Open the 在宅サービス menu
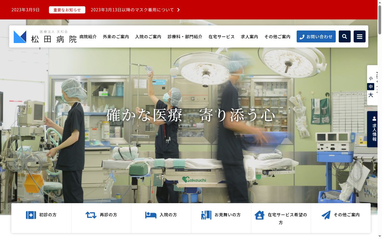 (x=221, y=36)
